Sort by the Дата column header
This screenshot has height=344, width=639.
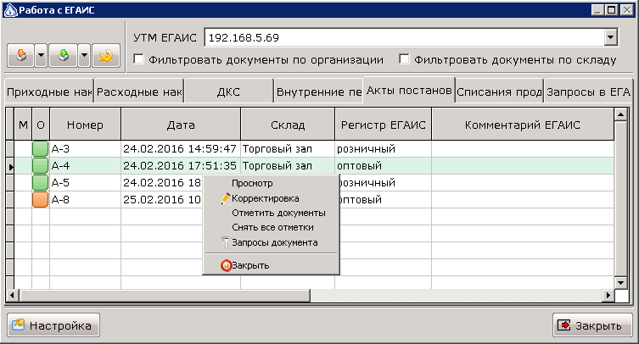coord(181,125)
